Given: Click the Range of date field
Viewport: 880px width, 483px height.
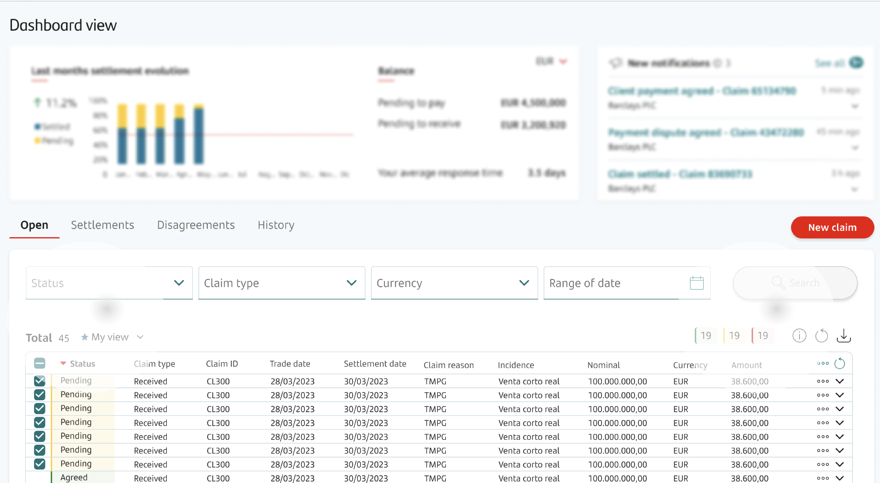Looking at the screenshot, I should (627, 283).
